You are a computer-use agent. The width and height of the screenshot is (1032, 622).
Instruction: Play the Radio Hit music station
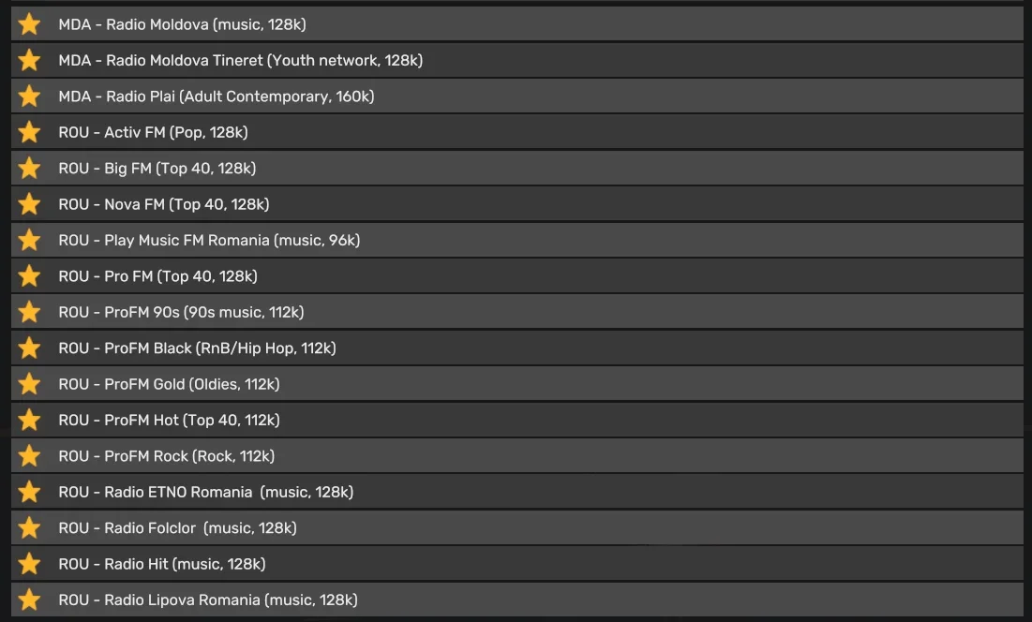click(x=161, y=564)
